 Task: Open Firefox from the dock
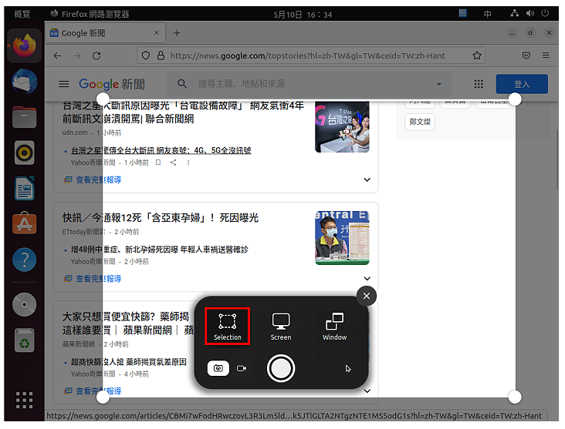click(x=25, y=45)
